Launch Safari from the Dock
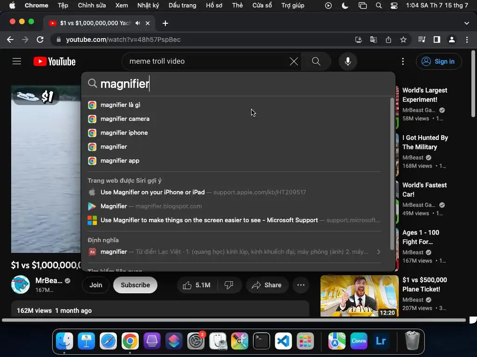 click(108, 341)
